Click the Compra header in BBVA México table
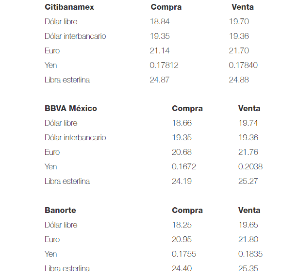 pyautogui.click(x=187, y=109)
